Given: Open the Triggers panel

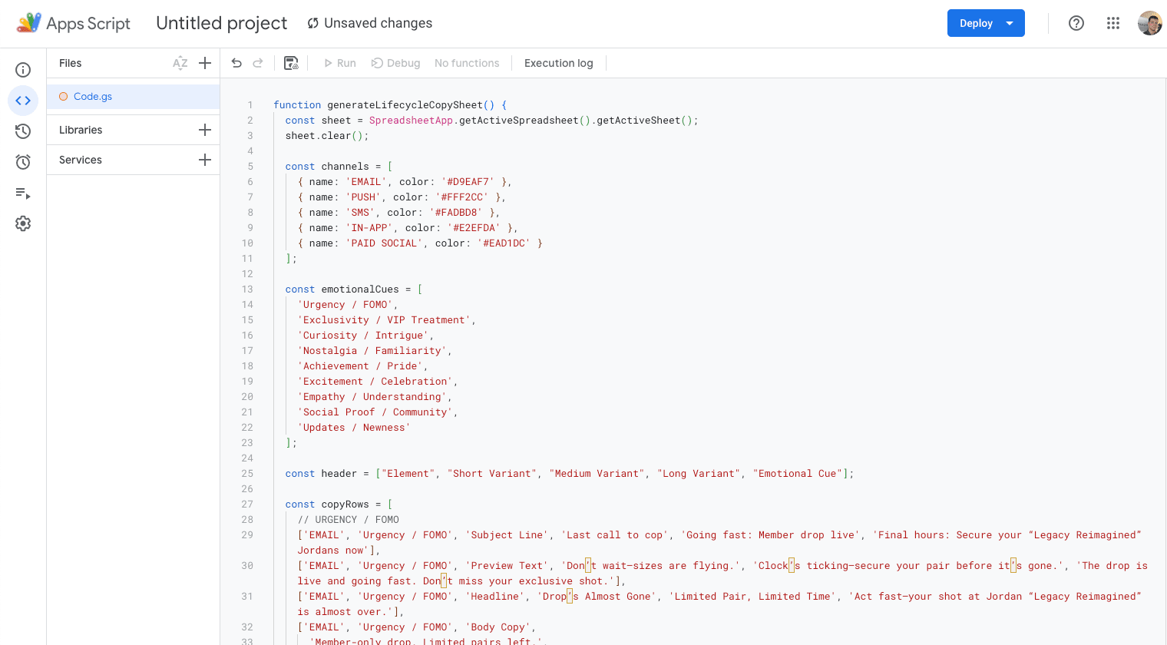Looking at the screenshot, I should [x=23, y=161].
